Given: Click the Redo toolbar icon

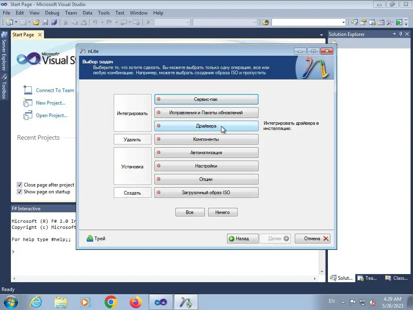Looking at the screenshot, I should point(109,23).
